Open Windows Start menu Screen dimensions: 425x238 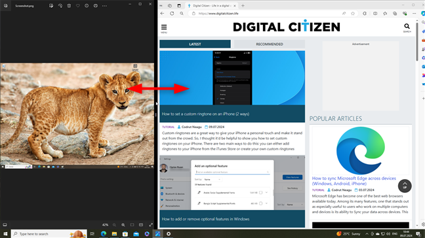5,233
